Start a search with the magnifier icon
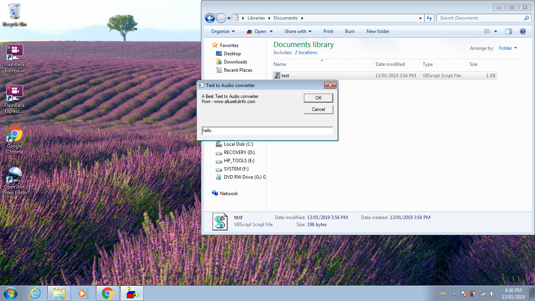The image size is (535, 301). (x=526, y=18)
